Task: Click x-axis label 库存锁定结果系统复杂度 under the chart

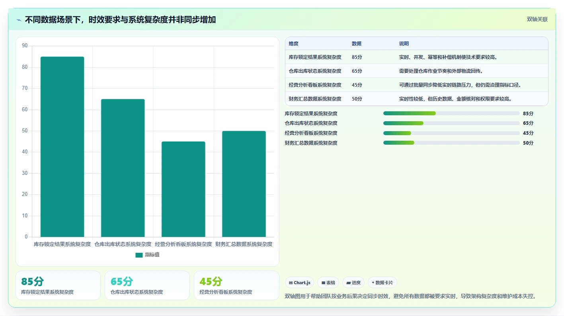Action: [62, 244]
